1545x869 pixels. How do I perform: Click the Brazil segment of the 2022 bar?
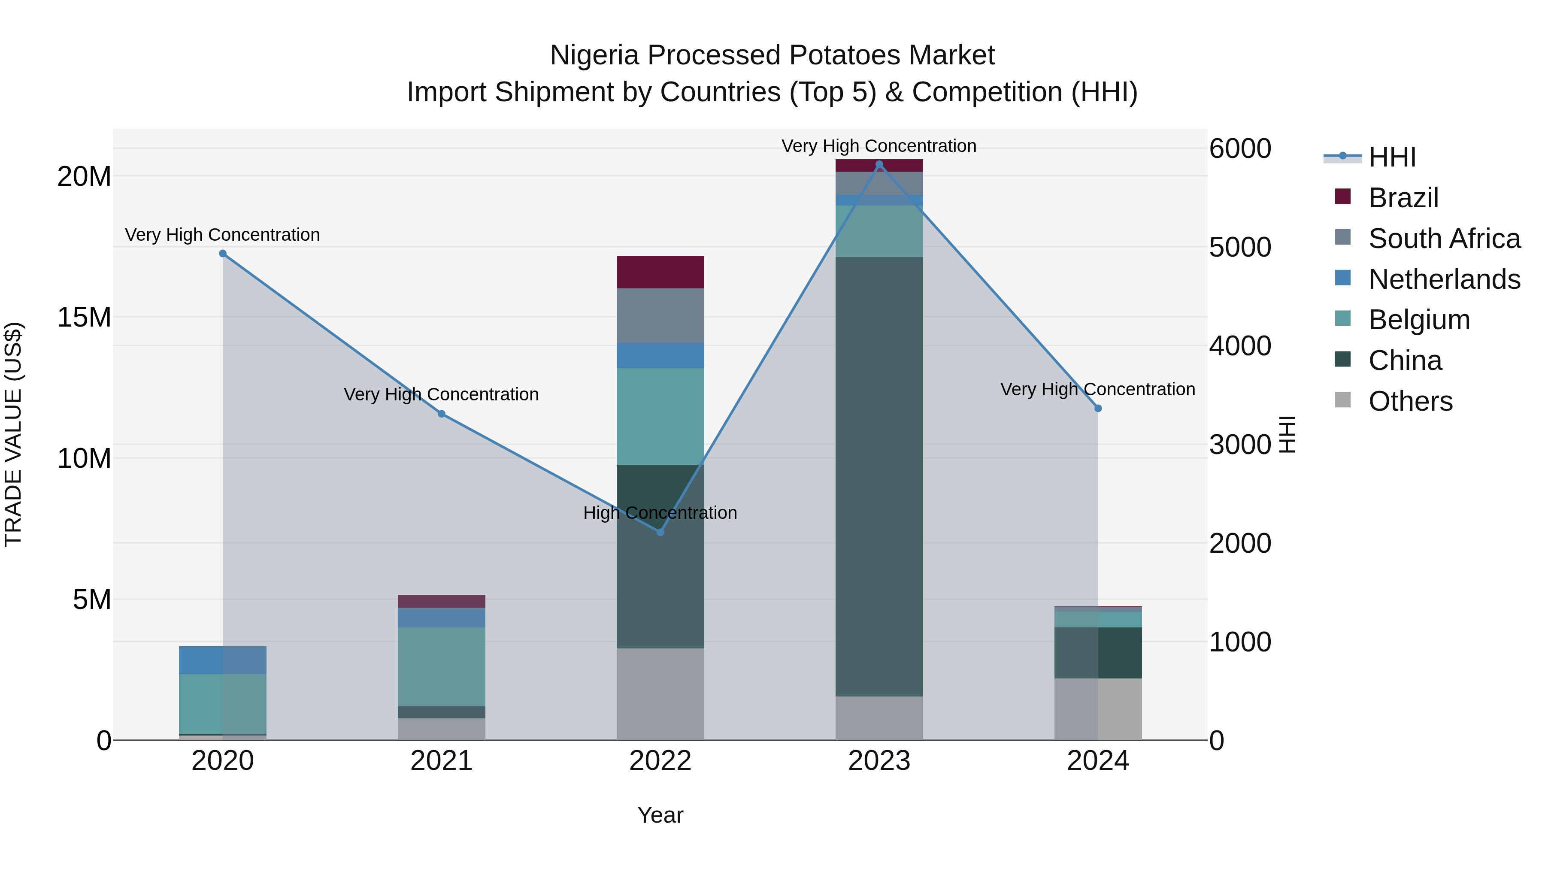(660, 272)
